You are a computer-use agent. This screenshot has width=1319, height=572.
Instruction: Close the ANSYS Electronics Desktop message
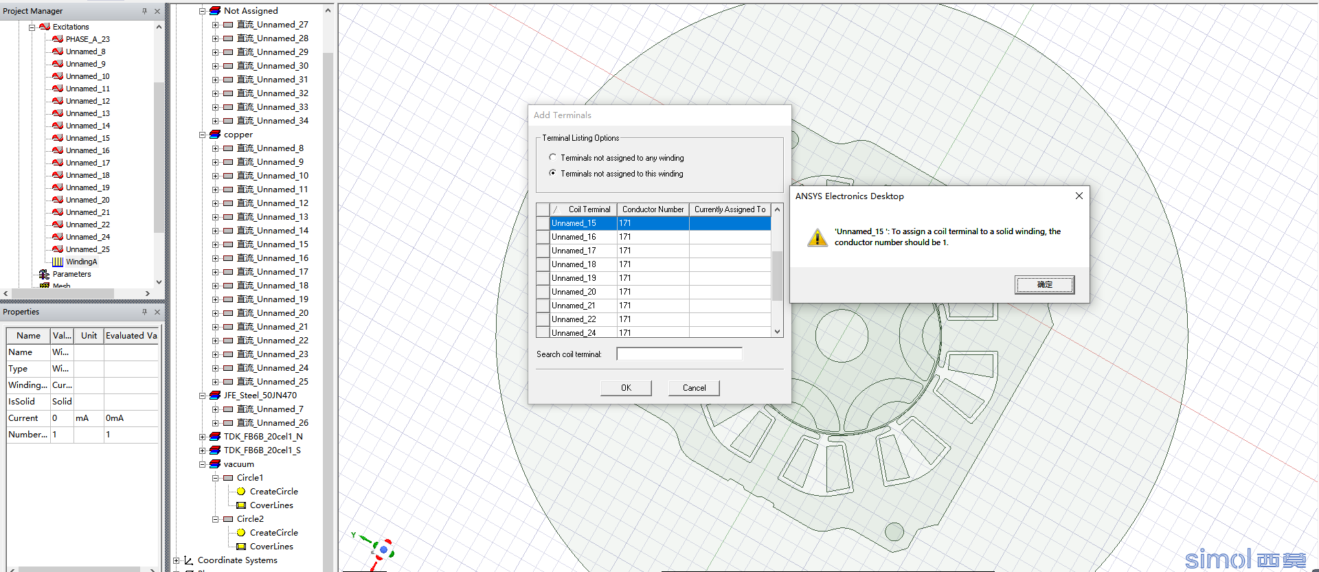[x=1079, y=196]
